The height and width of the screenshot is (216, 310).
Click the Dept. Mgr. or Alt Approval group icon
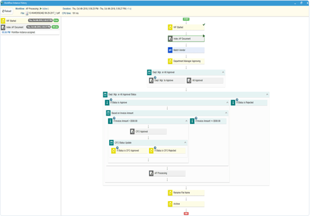point(149,72)
